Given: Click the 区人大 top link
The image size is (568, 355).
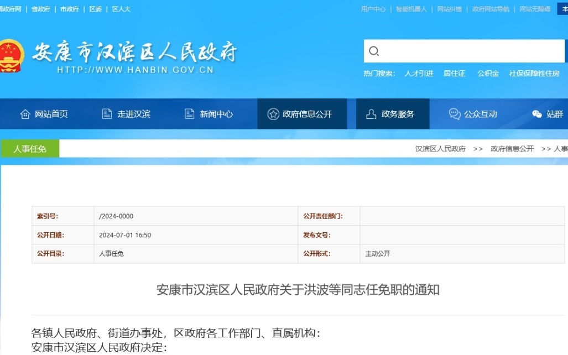Looking at the screenshot, I should tap(121, 9).
